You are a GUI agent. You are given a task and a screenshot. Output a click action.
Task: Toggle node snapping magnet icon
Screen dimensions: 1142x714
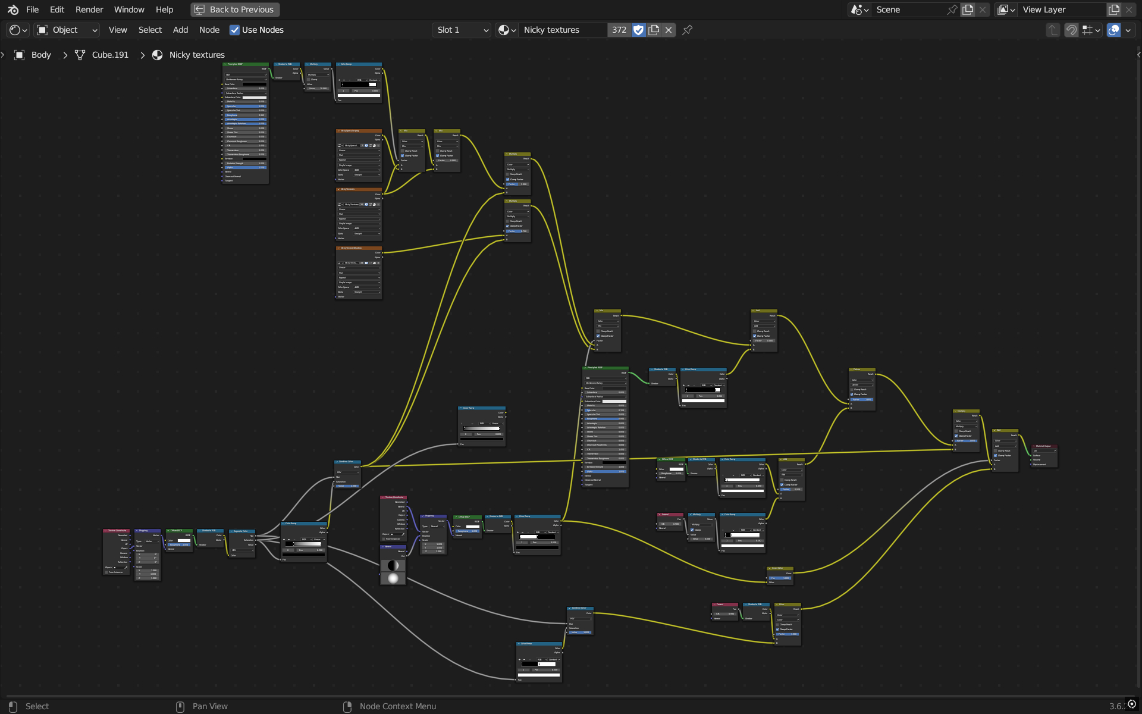(1071, 30)
